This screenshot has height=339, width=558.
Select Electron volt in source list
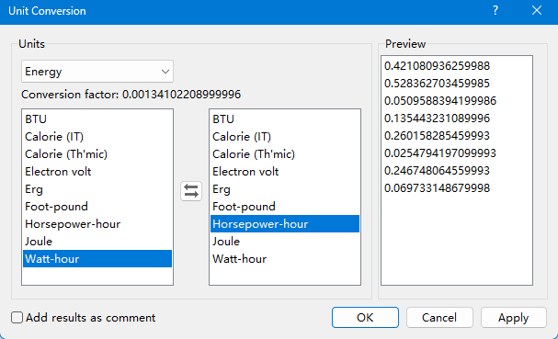97,172
